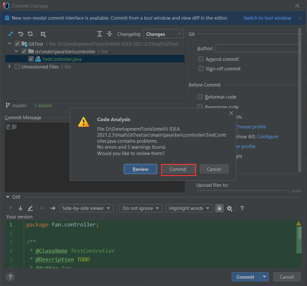Uncheck the src\main\java\fan\controller checkbox
307x286 pixels.
point(24,51)
